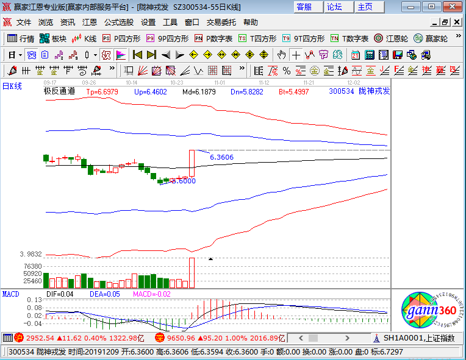Screen dimensions: 466x360
Task: Open the 浏览 menu
Action: tap(46, 23)
